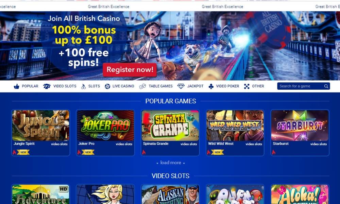
Task: Click the dots Other category icon
Action: pos(247,86)
